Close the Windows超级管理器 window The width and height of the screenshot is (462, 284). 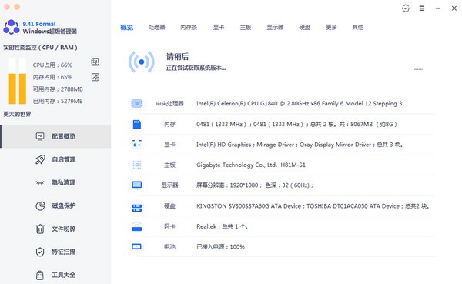[x=454, y=8]
